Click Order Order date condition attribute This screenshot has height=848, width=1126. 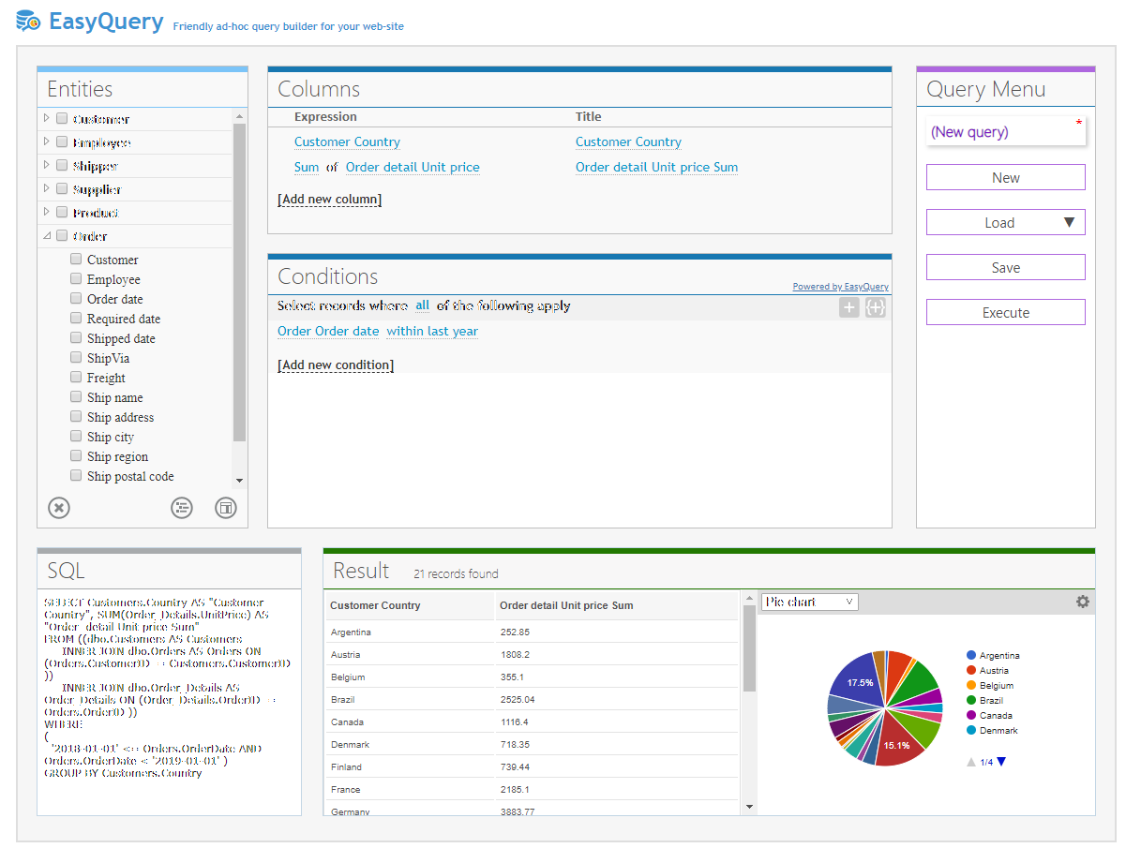click(328, 332)
